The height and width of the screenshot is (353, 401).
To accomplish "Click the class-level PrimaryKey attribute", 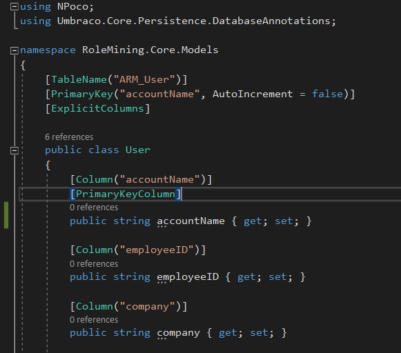I will (x=82, y=94).
